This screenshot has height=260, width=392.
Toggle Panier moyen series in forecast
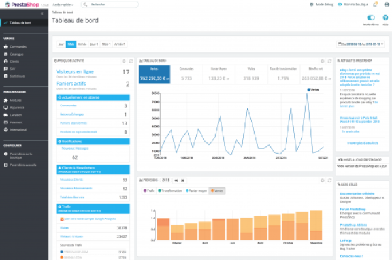click(x=197, y=191)
